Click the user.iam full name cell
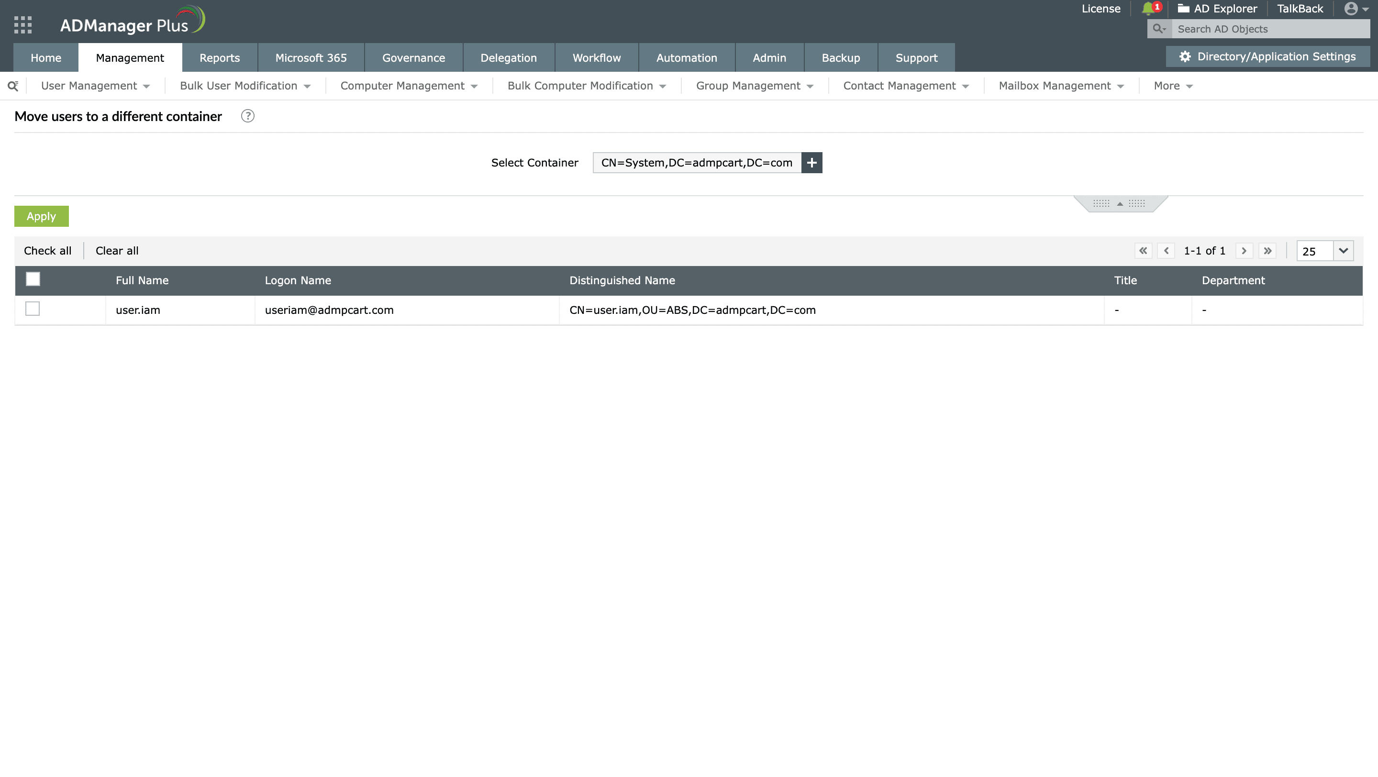1378x777 pixels. [180, 310]
